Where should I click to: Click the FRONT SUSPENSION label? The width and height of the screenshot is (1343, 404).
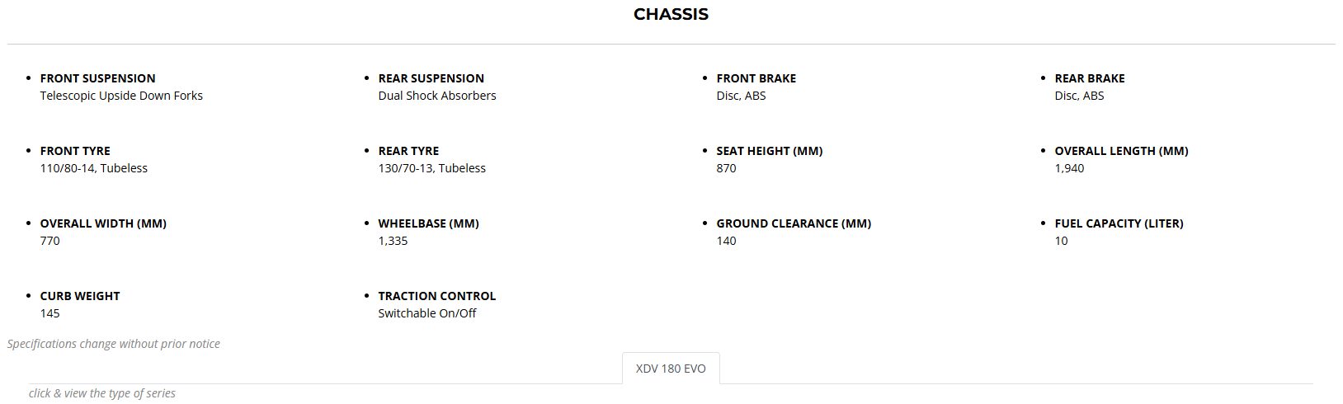coord(97,78)
